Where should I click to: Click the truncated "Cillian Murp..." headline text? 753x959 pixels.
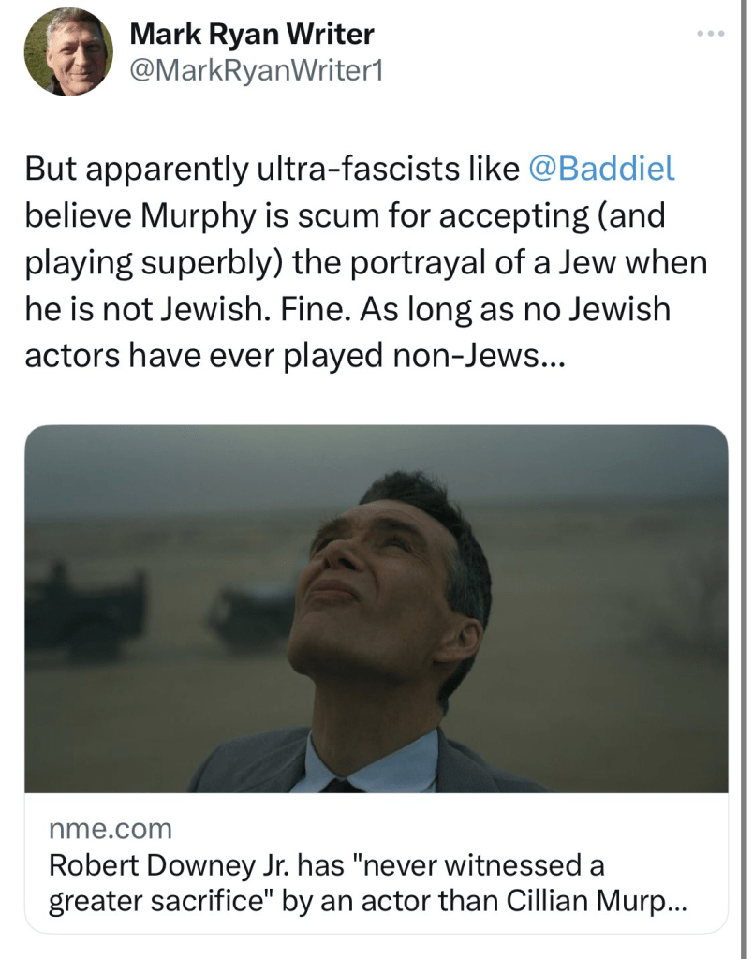click(x=598, y=901)
